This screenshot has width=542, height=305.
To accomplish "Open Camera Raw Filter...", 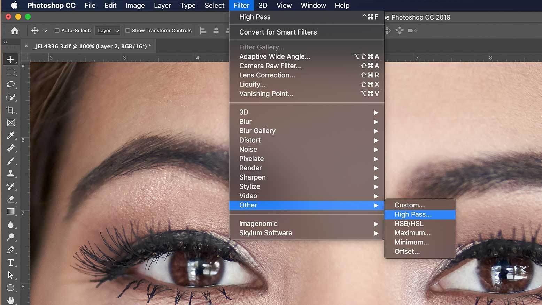I will tap(307, 66).
